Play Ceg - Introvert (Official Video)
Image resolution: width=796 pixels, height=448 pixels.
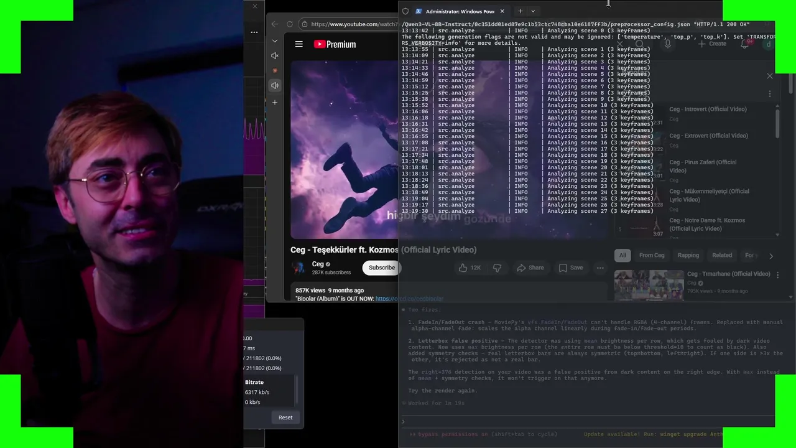pyautogui.click(x=708, y=110)
